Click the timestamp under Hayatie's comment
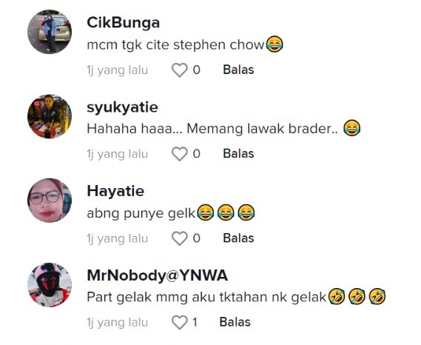The image size is (421, 345). coord(117,238)
